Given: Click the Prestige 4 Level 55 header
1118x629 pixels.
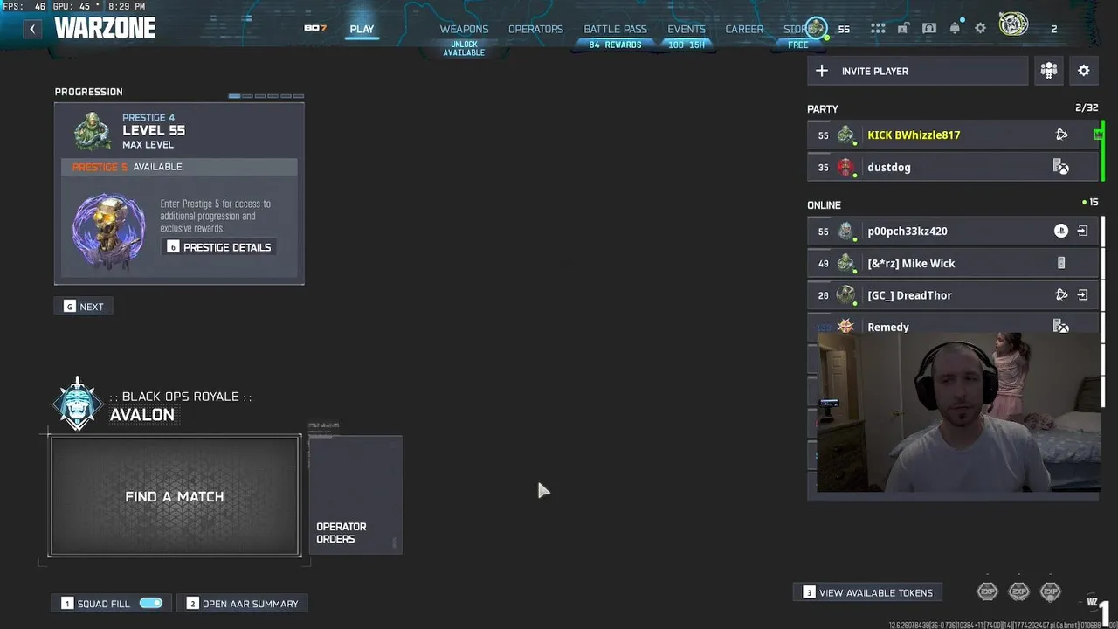Looking at the screenshot, I should tap(154, 131).
